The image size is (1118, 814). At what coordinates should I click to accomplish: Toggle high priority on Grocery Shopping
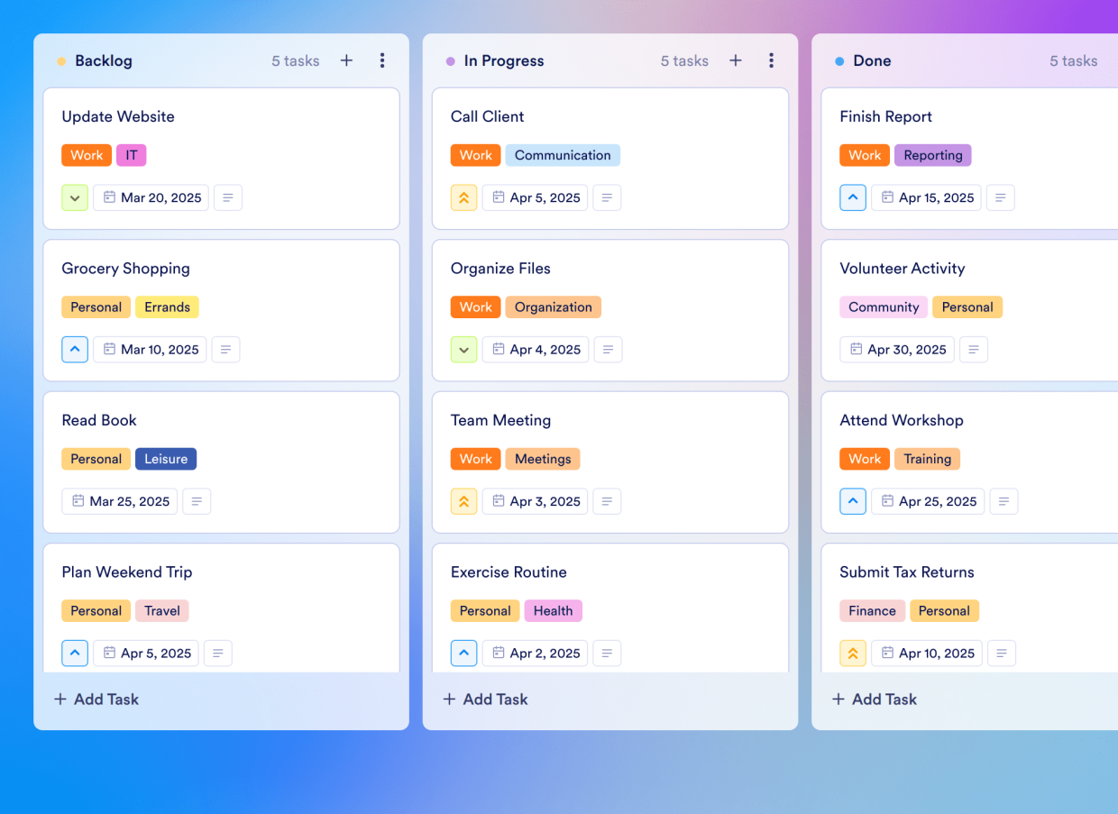(x=75, y=349)
